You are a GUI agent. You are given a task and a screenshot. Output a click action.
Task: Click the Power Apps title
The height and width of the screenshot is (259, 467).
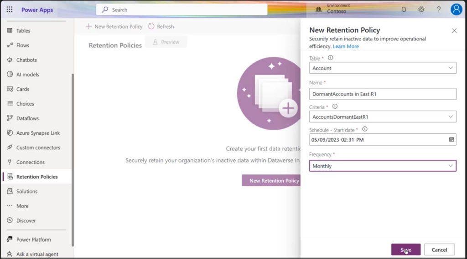tap(37, 10)
